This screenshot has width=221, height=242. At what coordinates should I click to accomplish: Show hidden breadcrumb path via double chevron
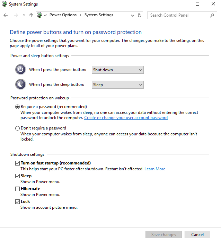tap(45, 15)
